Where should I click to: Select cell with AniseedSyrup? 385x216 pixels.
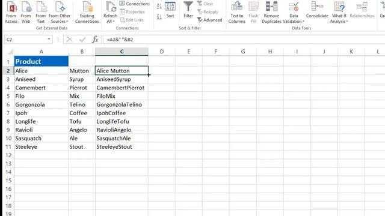click(122, 79)
